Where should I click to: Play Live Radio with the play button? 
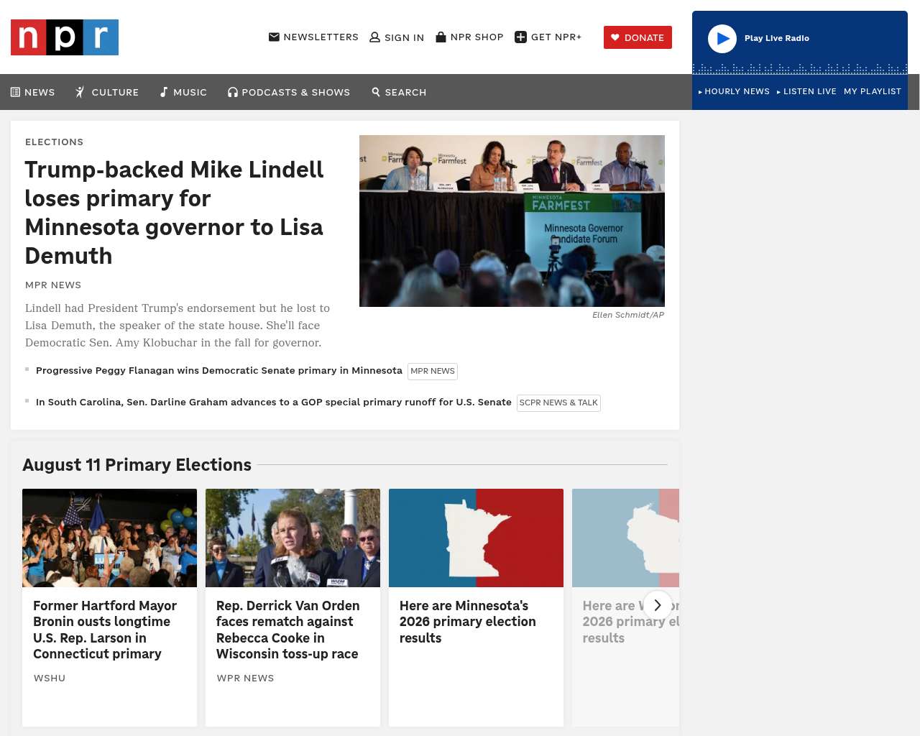(x=722, y=39)
